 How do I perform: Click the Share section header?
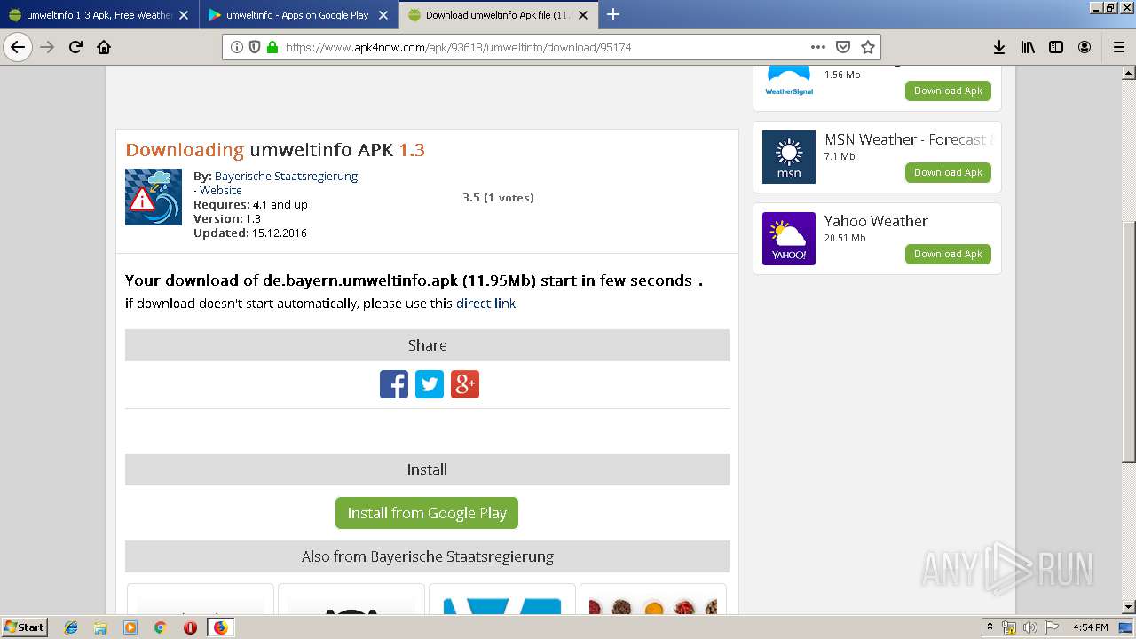427,345
